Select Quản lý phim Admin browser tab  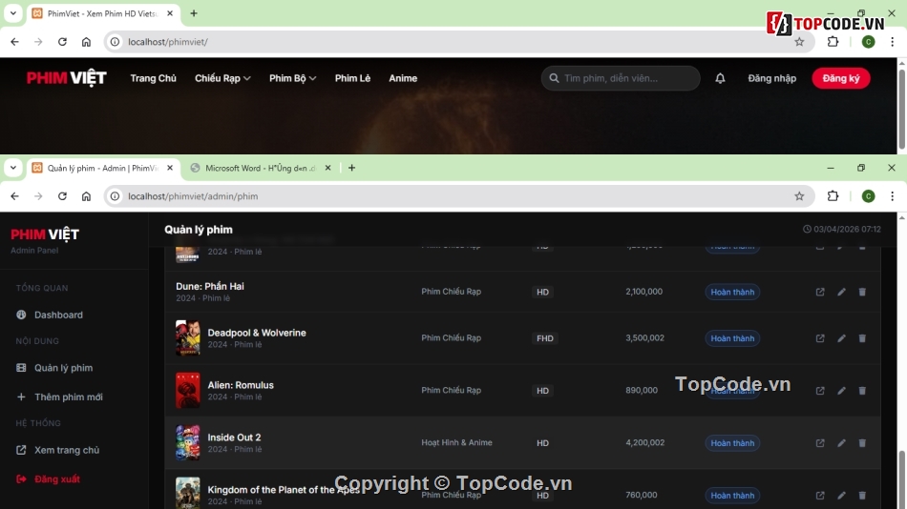point(103,168)
